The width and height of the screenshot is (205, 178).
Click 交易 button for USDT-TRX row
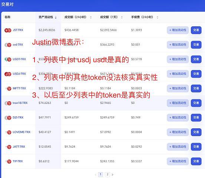(x=196, y=59)
